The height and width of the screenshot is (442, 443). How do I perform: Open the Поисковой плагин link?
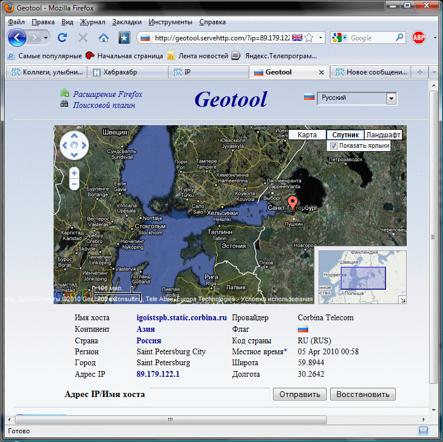point(104,105)
